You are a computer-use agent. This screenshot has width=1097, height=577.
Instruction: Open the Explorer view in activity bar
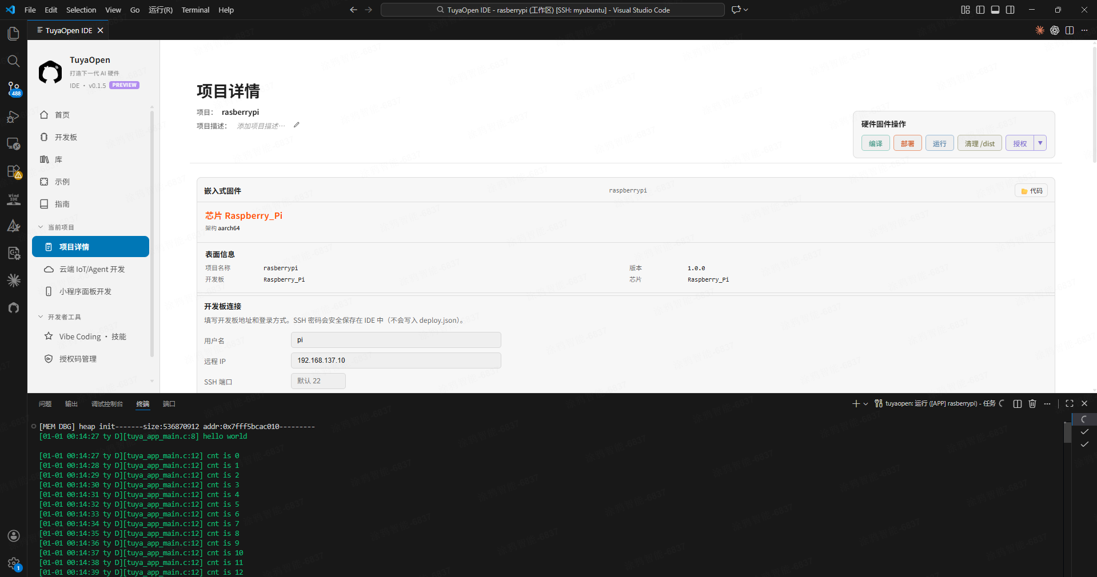[13, 34]
